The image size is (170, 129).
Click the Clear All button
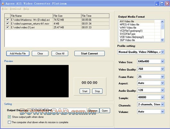click(x=60, y=54)
